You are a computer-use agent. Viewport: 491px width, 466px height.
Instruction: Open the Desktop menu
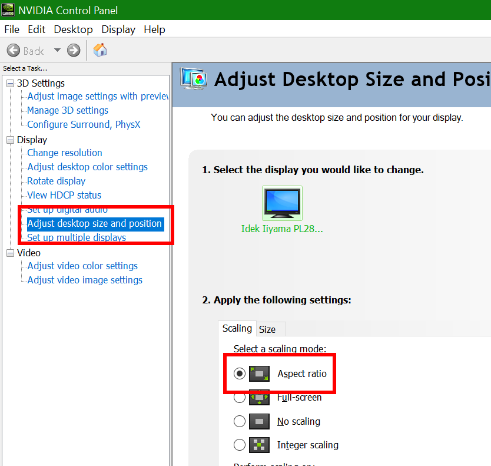73,29
